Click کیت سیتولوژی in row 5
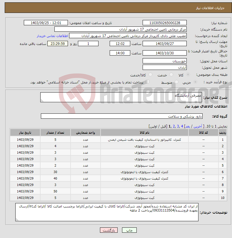 (x=144, y=165)
